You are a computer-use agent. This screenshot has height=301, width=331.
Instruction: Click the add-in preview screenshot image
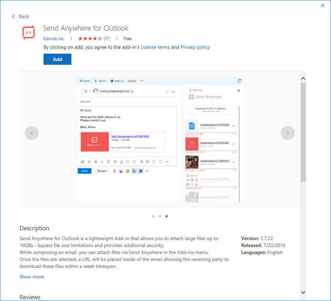(159, 140)
